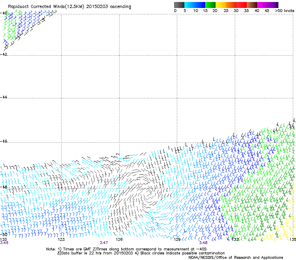This screenshot has height=260, width=296.
Task: Click the orange 25-30 knots color swatch
Action: click(x=231, y=5)
